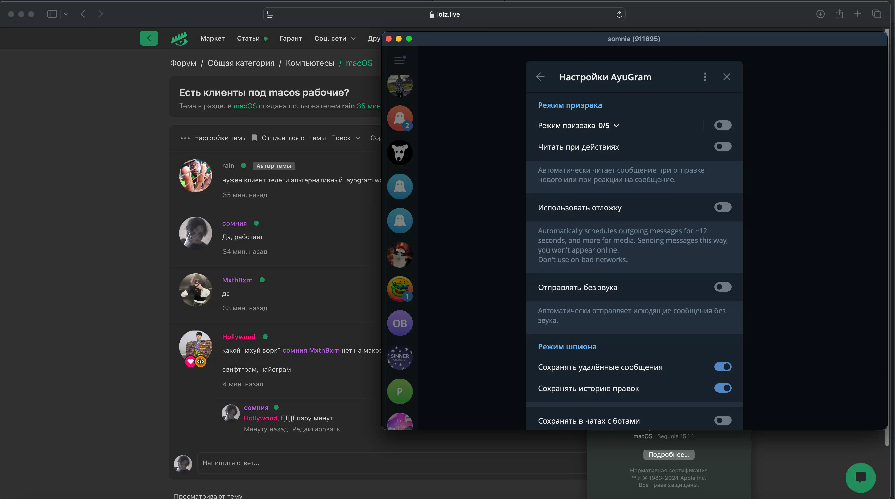Disable Сохранять удалённые сообщения switch
895x499 pixels.
[x=723, y=366]
